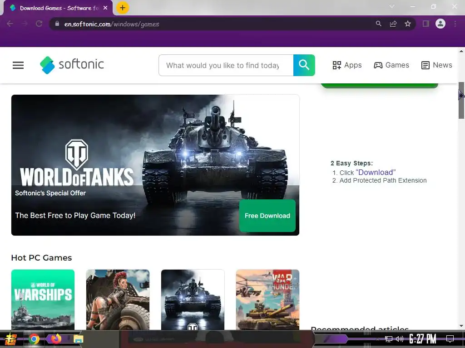
Task: Click the Games controller icon
Action: pos(378,65)
